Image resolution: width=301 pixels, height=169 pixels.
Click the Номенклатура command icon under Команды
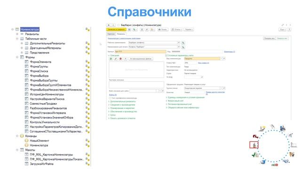tap(26, 145)
